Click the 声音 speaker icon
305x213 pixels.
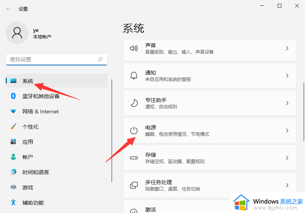134,48
